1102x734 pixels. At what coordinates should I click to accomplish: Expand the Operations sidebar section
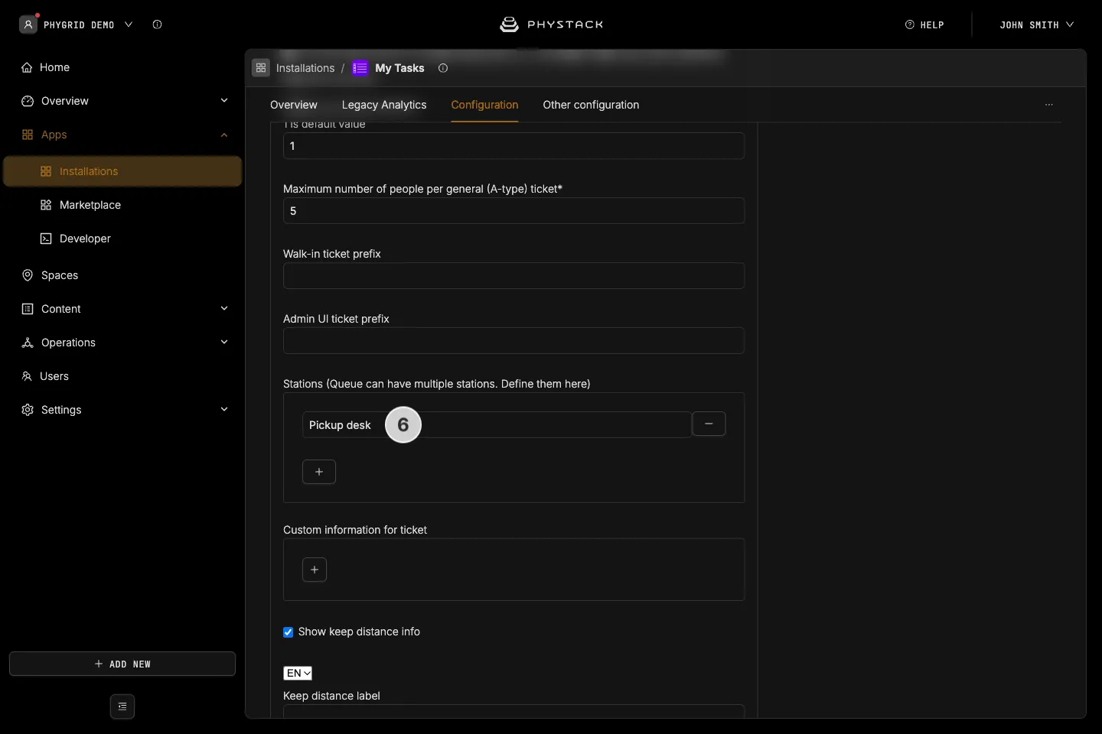point(224,343)
